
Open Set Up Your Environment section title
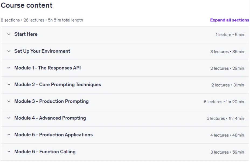(x=42, y=51)
